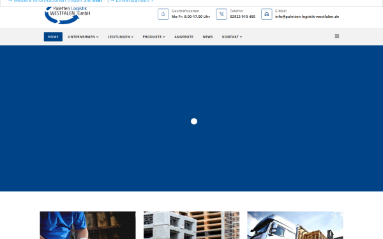
Task: Click the Geschäftszeiten label
Action: (x=185, y=11)
